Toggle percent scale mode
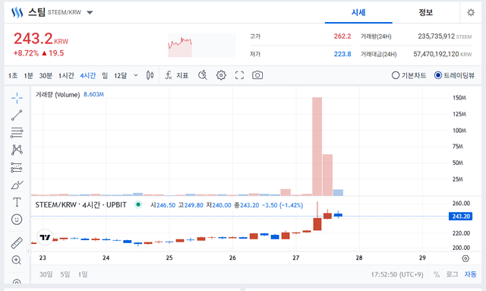This screenshot has height=291, width=486. [437, 274]
